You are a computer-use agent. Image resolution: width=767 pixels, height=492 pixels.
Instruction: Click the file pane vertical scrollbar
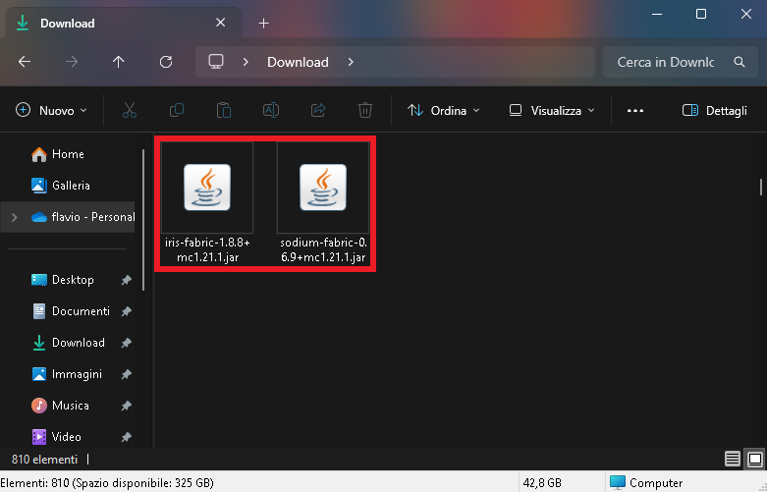pos(761,187)
